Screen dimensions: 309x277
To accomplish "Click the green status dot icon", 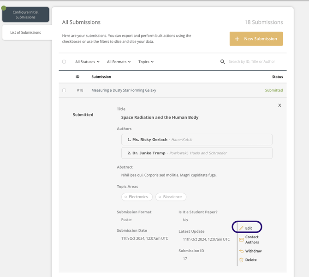I will pos(4,8).
